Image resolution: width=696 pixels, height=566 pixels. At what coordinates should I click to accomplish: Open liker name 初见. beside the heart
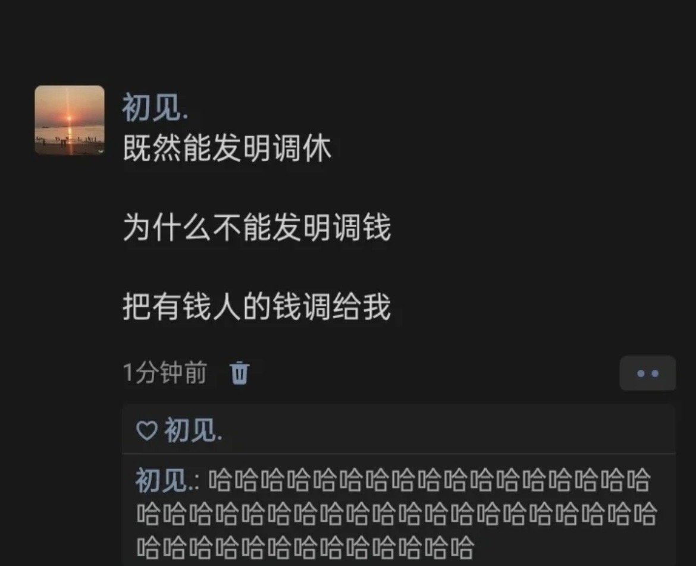click(193, 430)
